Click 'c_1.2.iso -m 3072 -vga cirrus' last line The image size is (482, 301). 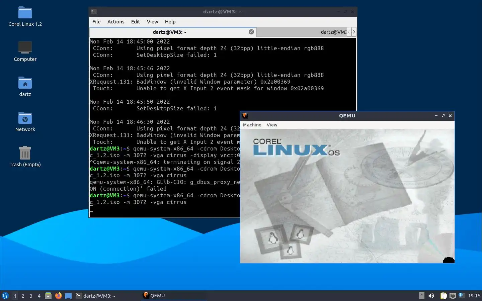[138, 202]
